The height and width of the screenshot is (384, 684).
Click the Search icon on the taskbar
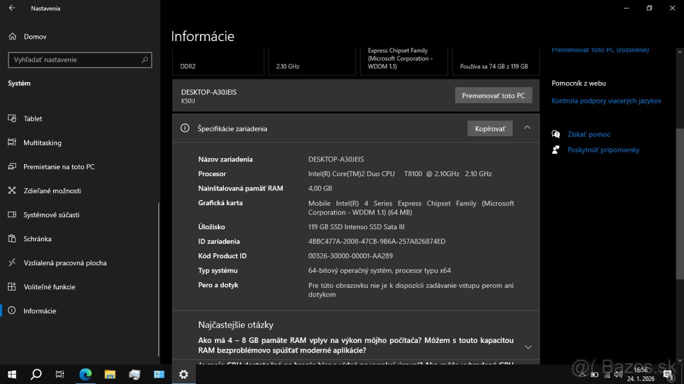[x=36, y=374]
